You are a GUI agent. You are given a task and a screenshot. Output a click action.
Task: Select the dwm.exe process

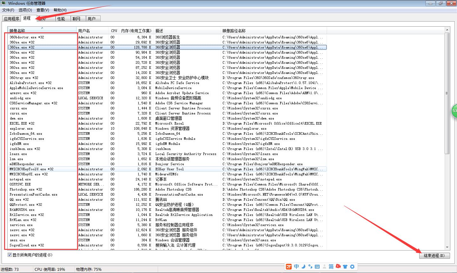167,118
